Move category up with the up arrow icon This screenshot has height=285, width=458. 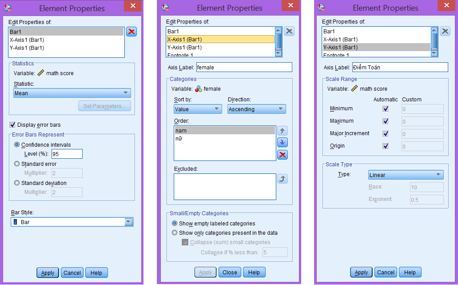[x=282, y=131]
